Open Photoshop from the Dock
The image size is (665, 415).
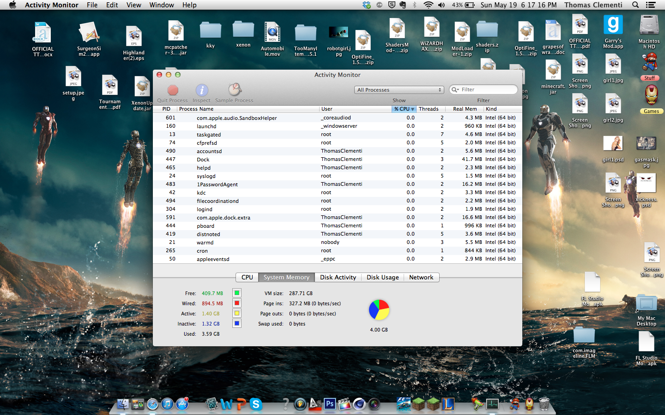(330, 404)
